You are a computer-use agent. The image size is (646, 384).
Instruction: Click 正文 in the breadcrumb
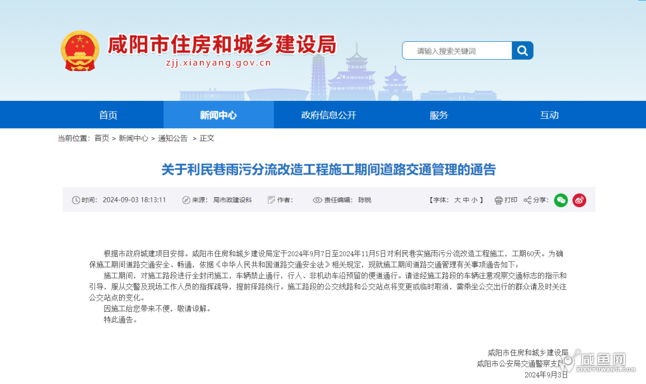(207, 139)
